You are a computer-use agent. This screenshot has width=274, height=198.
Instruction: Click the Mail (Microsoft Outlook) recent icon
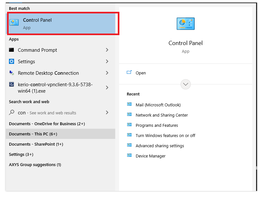pos(129,104)
